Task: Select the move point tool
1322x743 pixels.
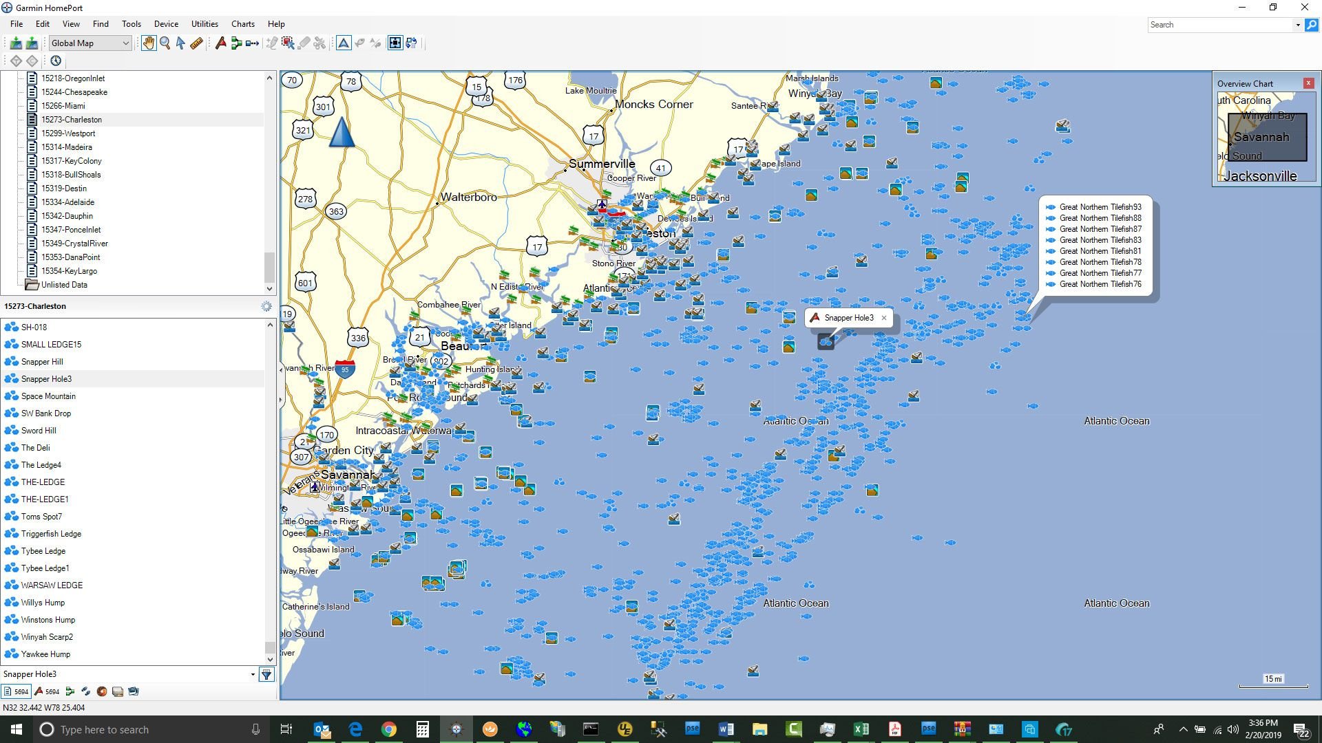Action: [x=288, y=43]
